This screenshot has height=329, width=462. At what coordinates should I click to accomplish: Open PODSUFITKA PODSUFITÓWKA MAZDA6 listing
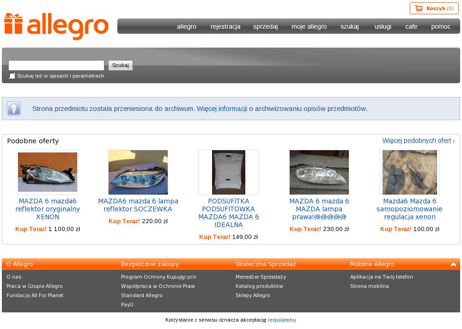[229, 213]
